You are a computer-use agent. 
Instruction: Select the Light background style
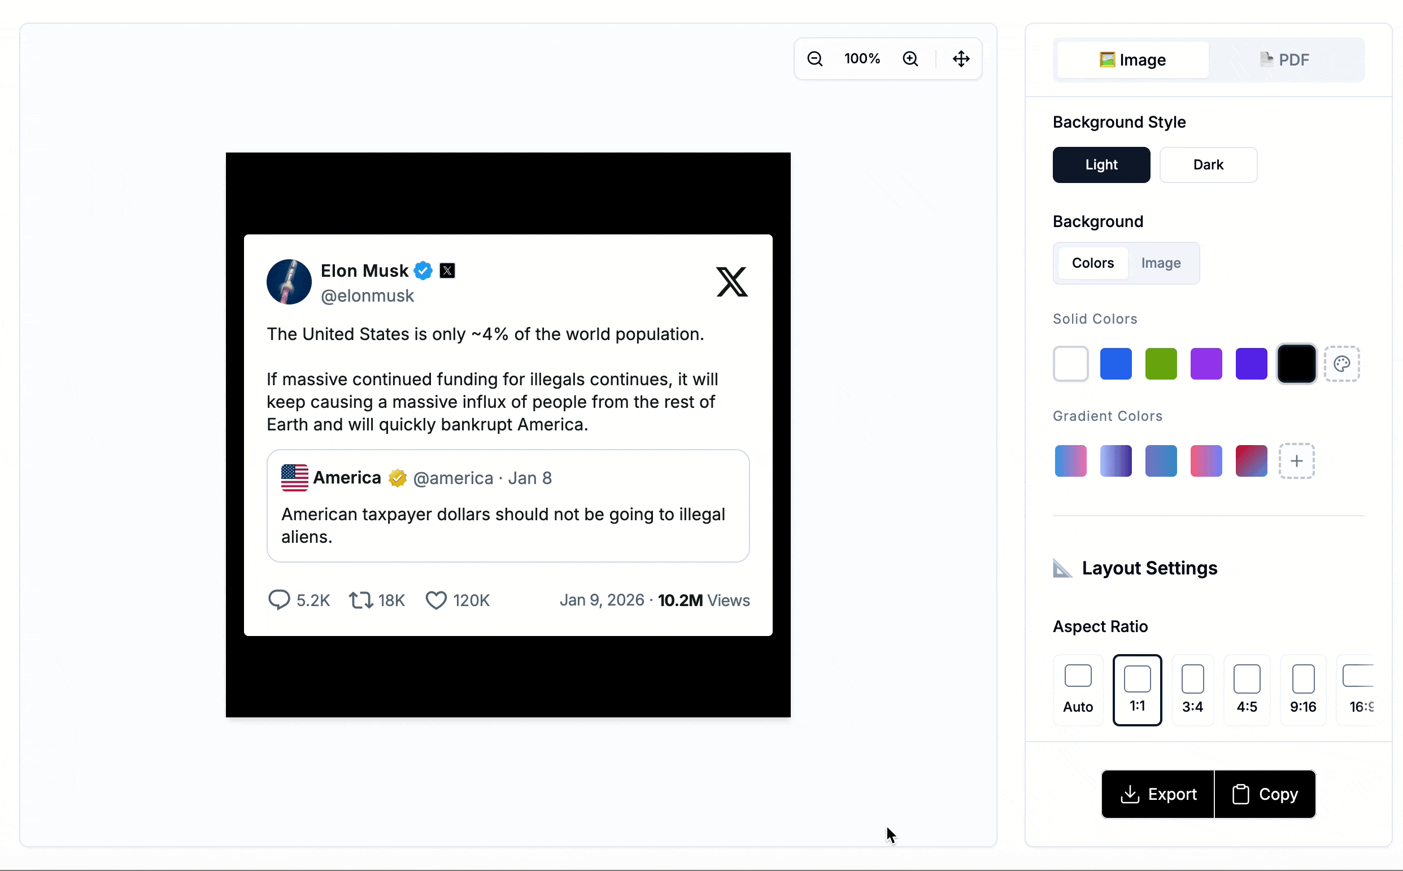1101,165
